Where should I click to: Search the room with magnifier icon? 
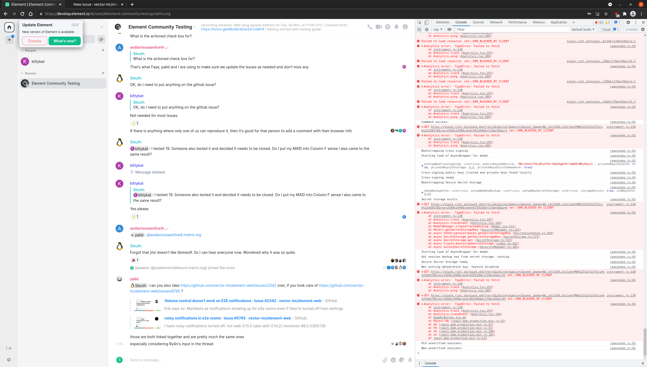388,27
